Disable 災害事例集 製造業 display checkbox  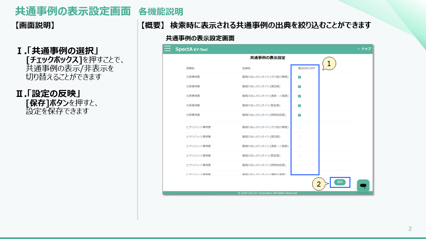coord(300,106)
